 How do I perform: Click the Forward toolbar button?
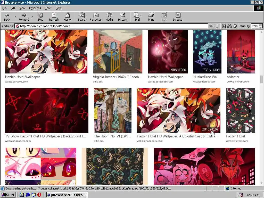(24, 17)
